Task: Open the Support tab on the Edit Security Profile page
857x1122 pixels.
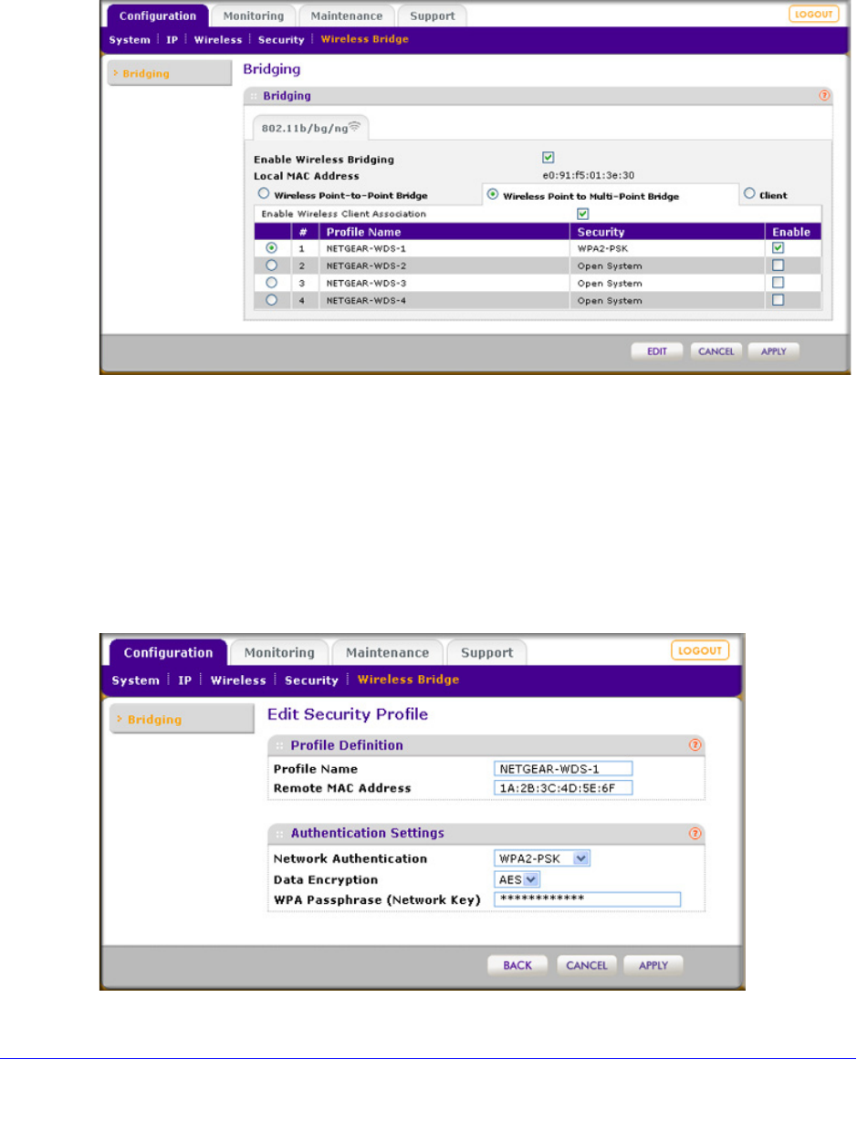Action: pyautogui.click(x=486, y=652)
